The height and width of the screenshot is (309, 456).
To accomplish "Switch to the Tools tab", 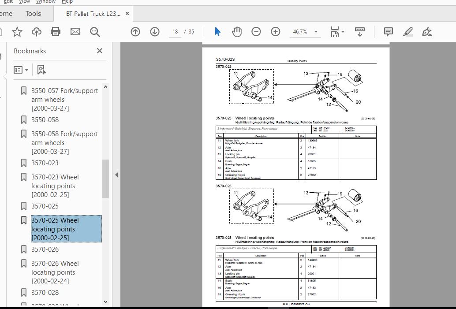I will (x=33, y=14).
